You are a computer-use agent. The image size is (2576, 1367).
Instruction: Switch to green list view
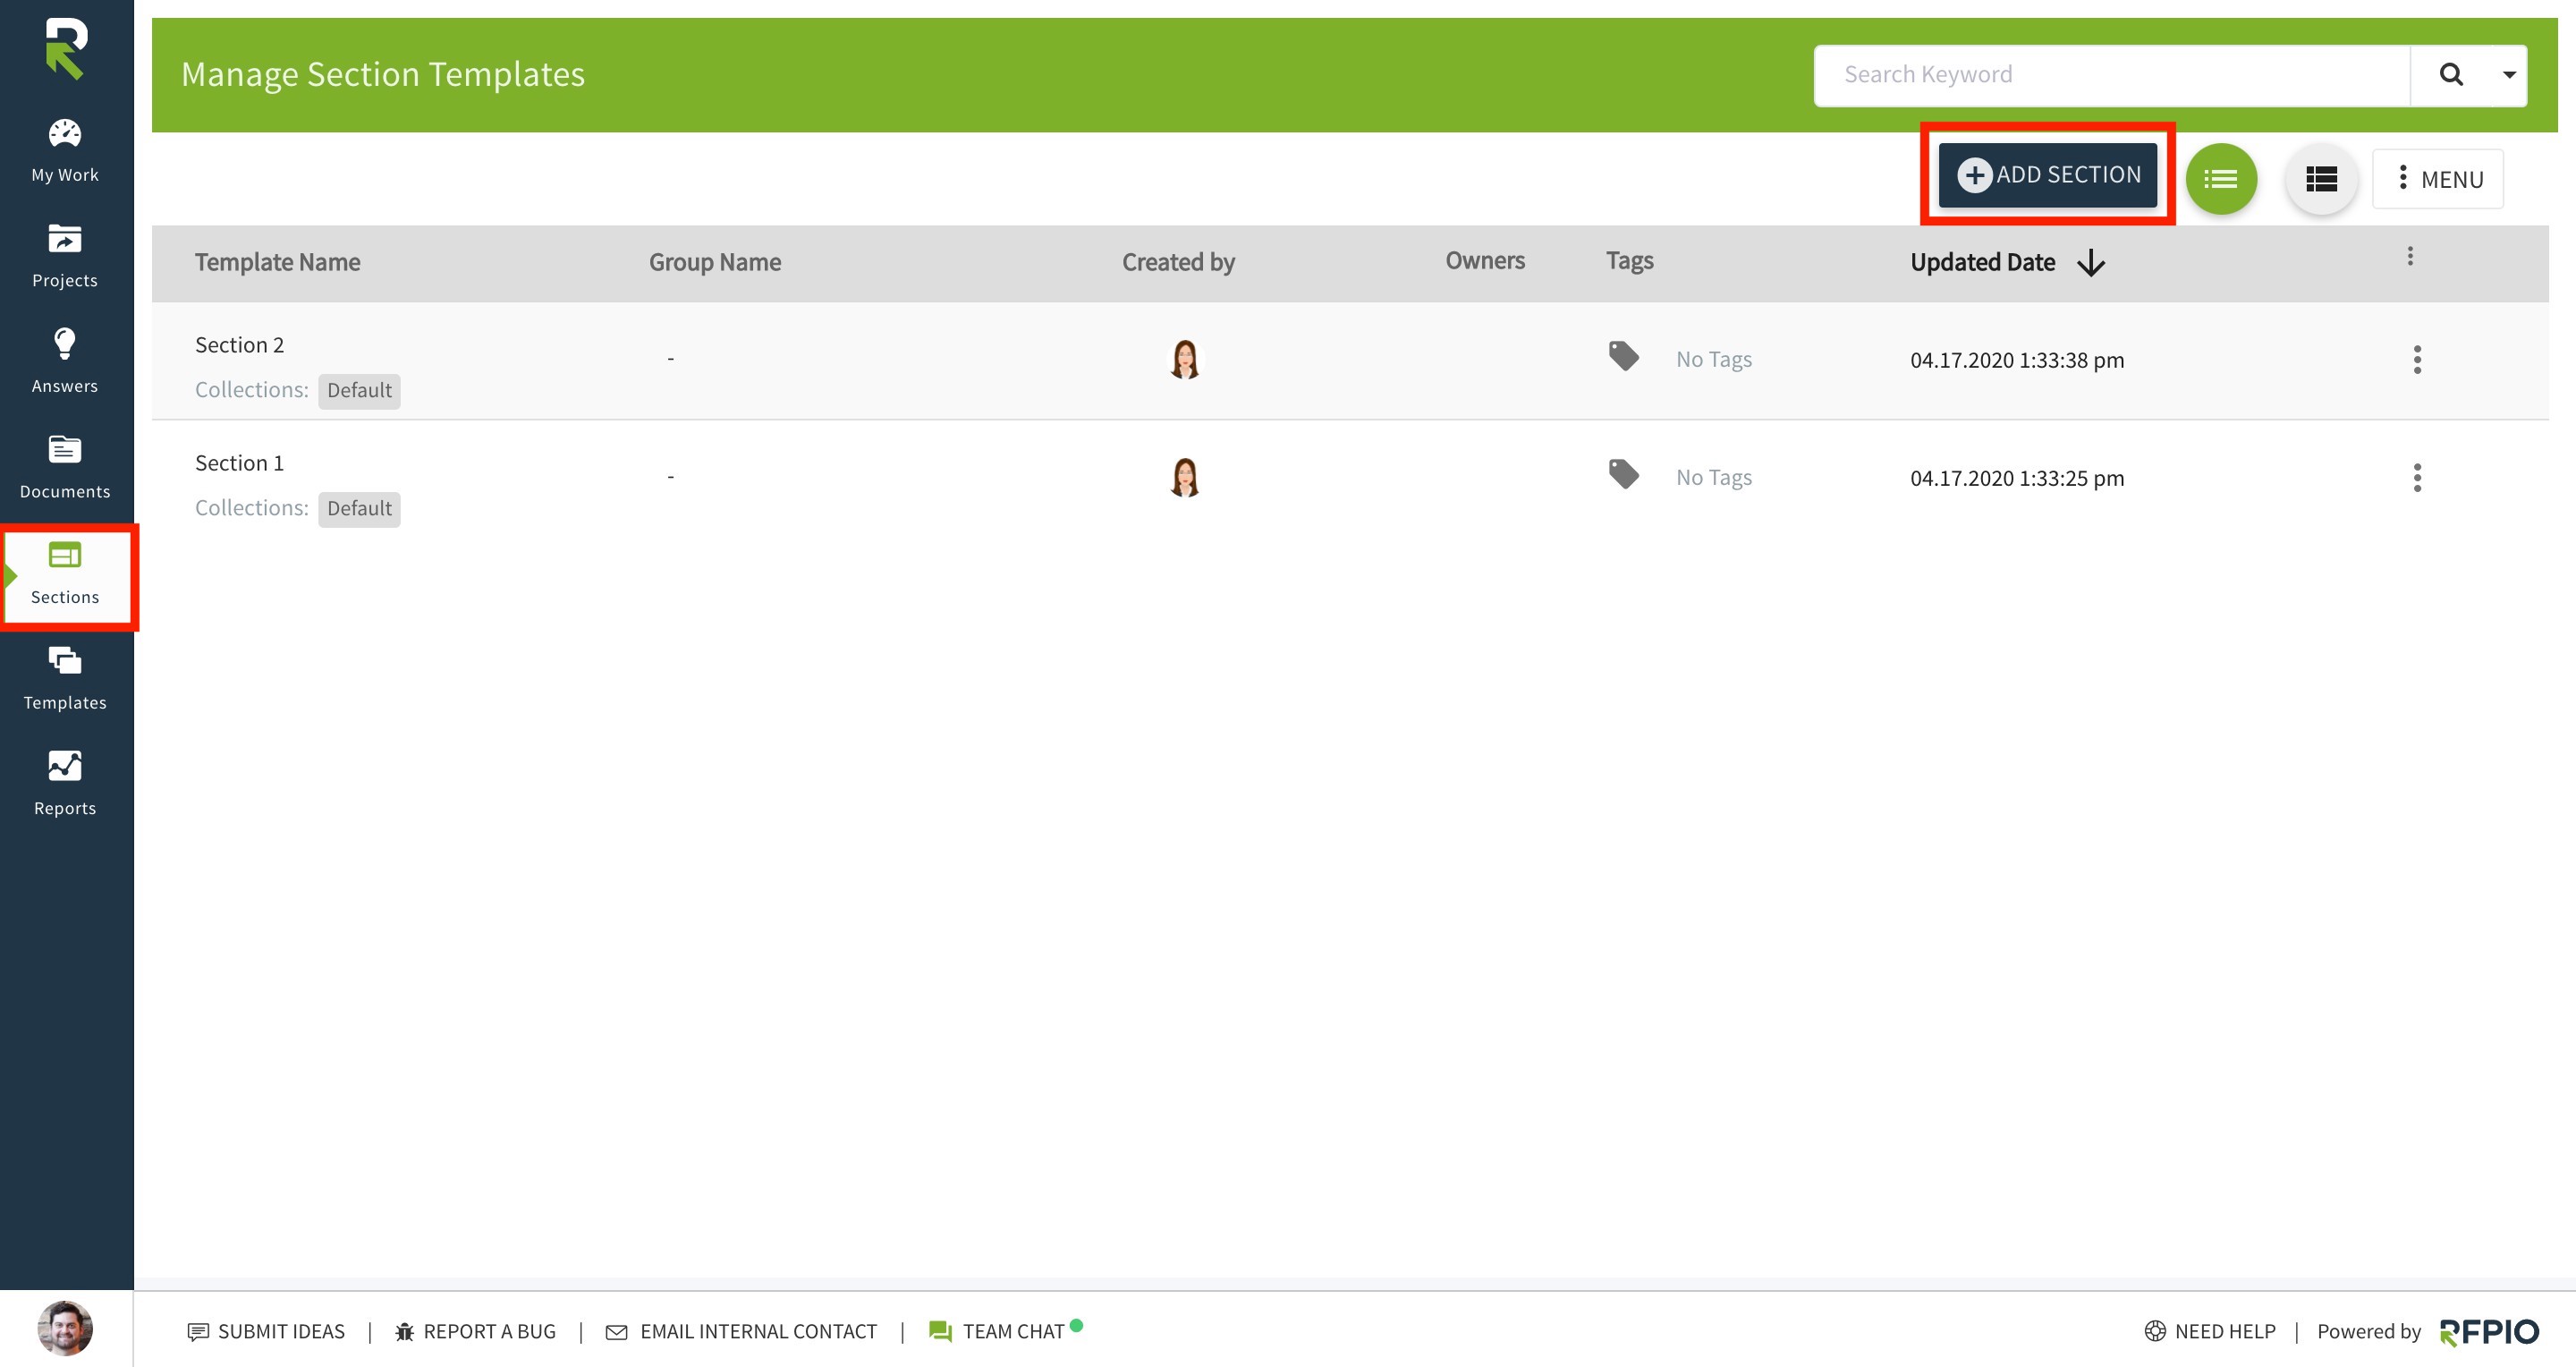[2221, 178]
